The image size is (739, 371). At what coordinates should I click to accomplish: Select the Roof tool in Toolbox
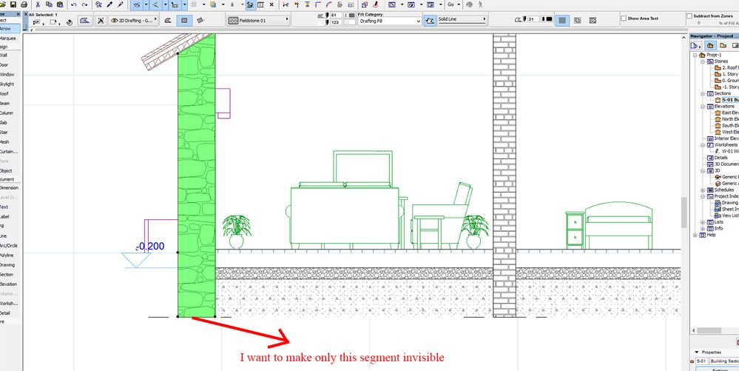(x=10, y=93)
